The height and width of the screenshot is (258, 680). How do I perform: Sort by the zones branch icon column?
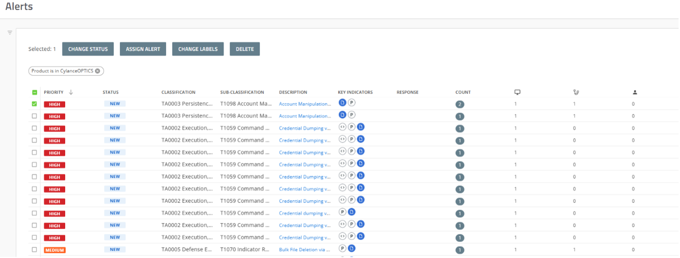point(576,92)
